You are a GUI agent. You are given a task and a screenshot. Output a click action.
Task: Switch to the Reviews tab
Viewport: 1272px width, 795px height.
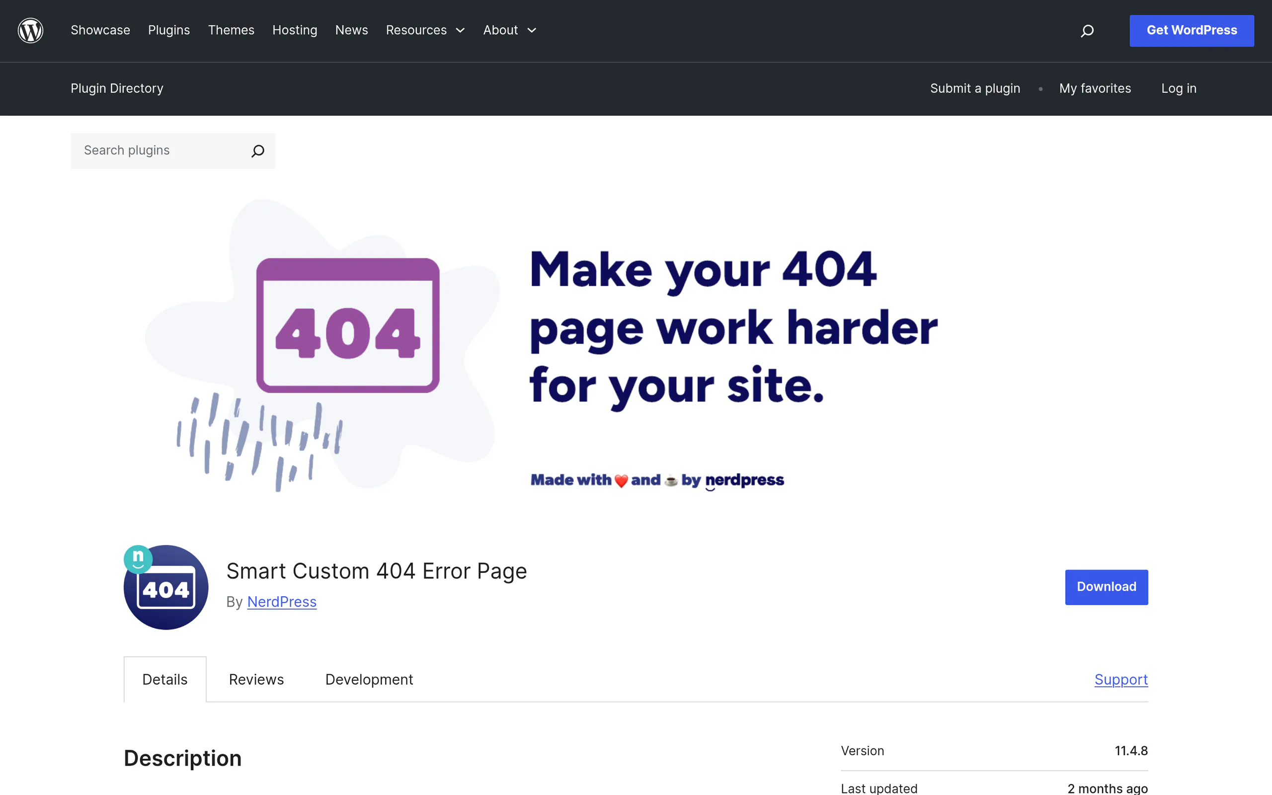[x=256, y=679]
